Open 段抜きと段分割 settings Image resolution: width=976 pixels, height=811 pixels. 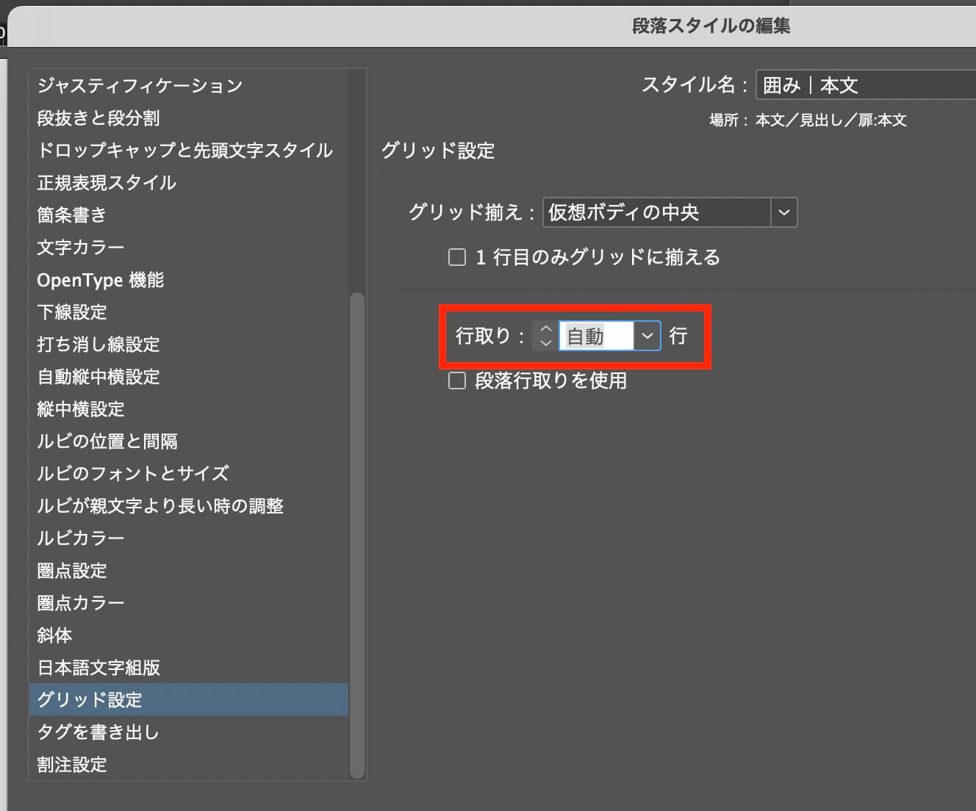tap(98, 118)
